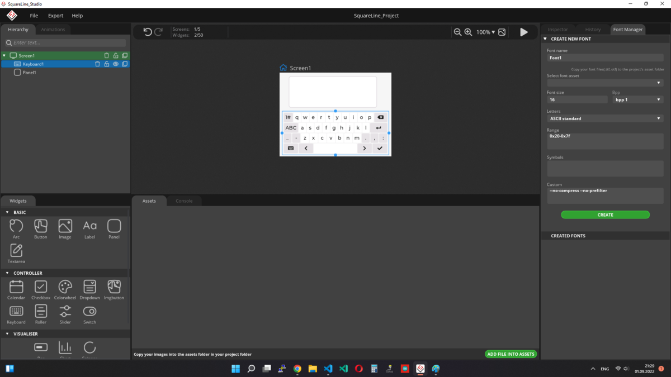Zoom in the canvas with the plus magnifier

tap(469, 32)
